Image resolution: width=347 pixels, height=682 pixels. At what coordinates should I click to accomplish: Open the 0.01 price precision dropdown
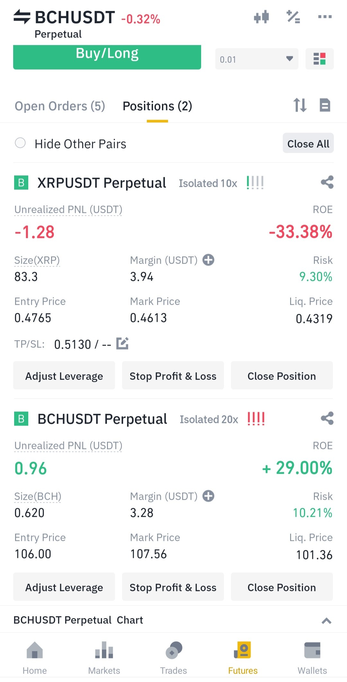257,59
